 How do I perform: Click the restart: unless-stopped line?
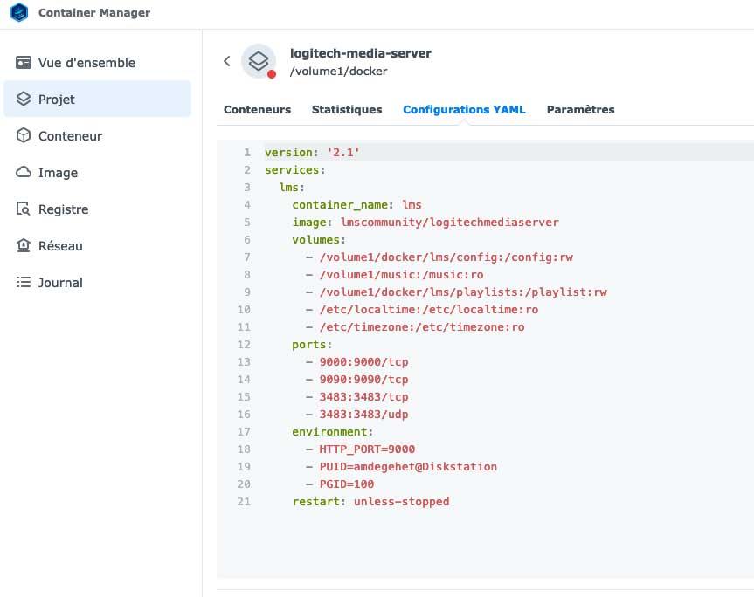[x=370, y=502]
